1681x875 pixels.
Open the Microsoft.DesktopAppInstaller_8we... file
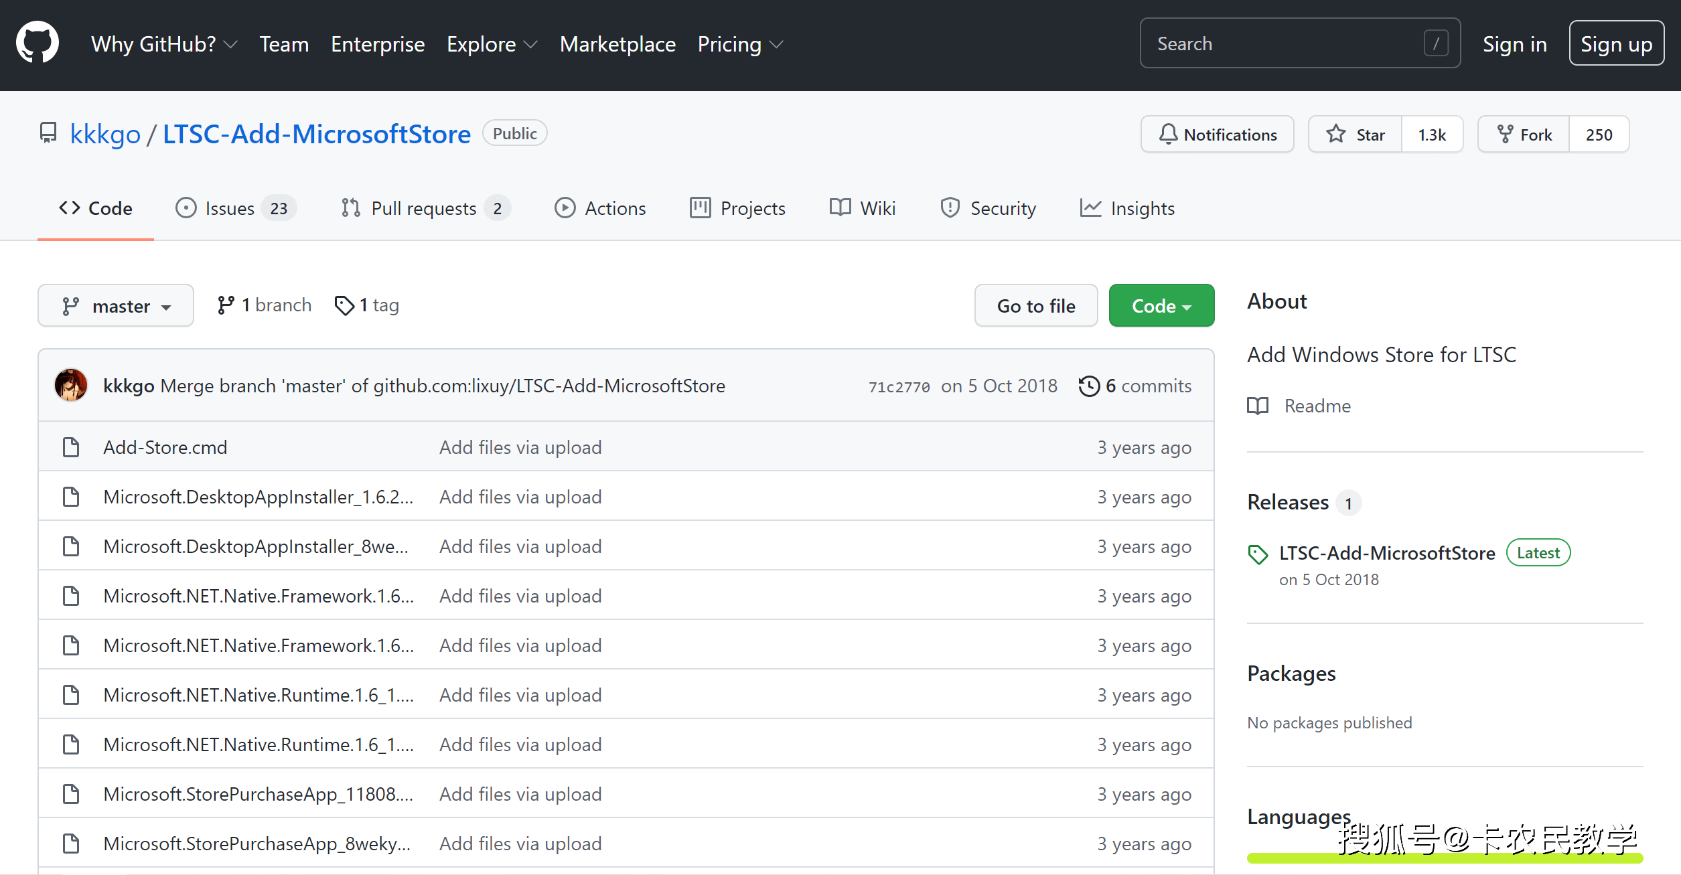click(256, 546)
